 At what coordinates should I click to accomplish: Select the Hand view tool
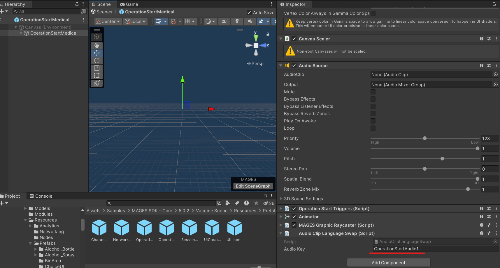[97, 45]
